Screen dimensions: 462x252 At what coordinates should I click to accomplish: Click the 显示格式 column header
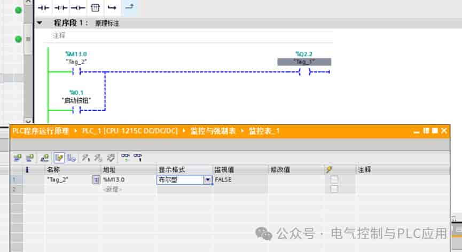184,170
